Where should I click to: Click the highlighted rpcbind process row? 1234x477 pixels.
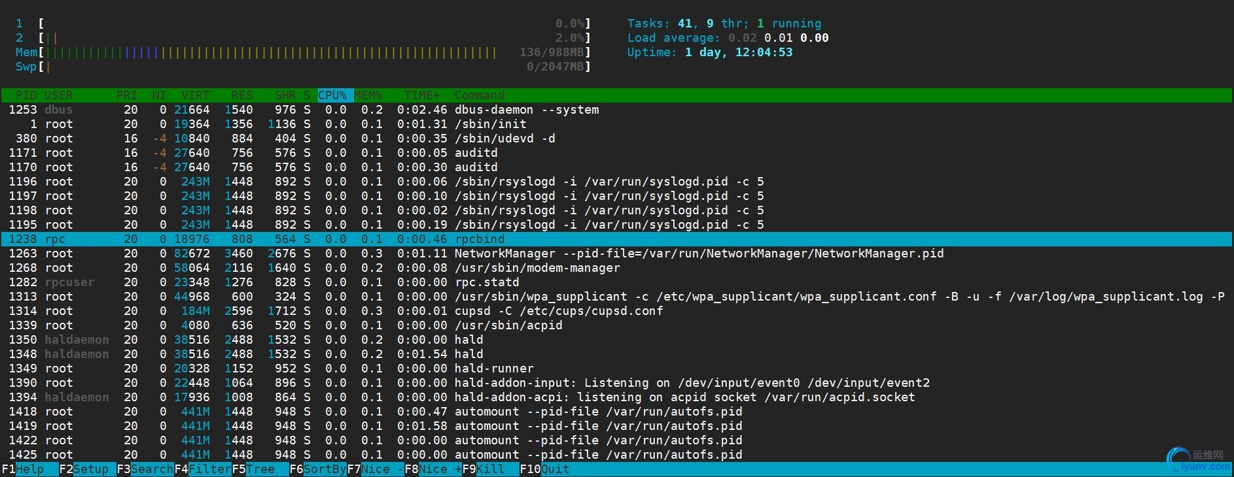click(x=617, y=239)
